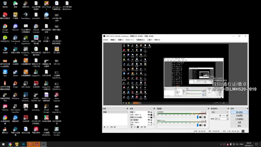Viewport: 261px width, 147px height.
Task: Toggle lock on 文本 (GDI+) 2 source
Action: point(151,115)
